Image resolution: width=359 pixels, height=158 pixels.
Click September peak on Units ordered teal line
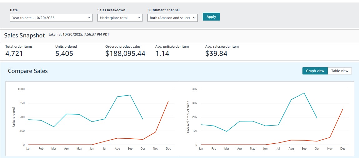130,95
